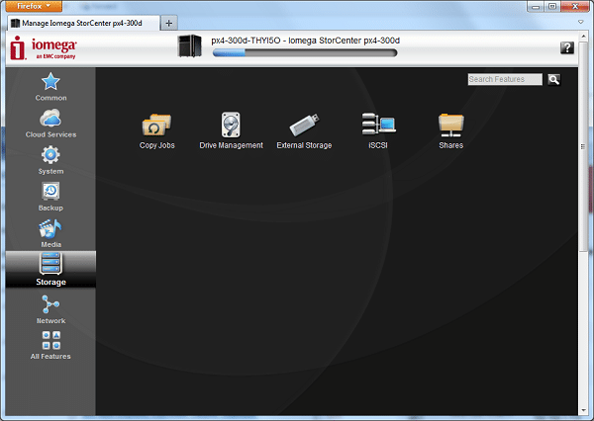The image size is (594, 421).
Task: Click the search magnifier button
Action: pos(553,79)
